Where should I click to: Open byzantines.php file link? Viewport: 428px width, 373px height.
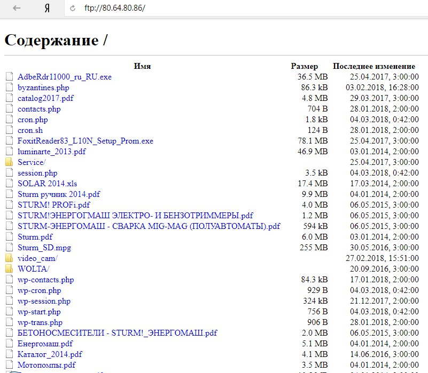(43, 88)
